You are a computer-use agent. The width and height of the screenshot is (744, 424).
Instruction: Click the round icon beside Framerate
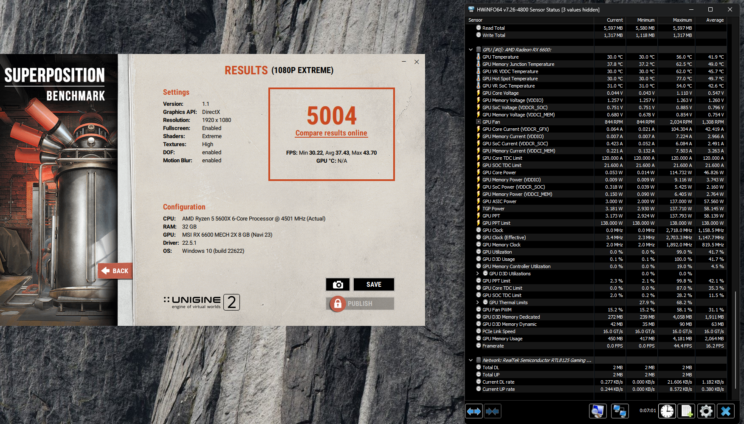coord(479,346)
